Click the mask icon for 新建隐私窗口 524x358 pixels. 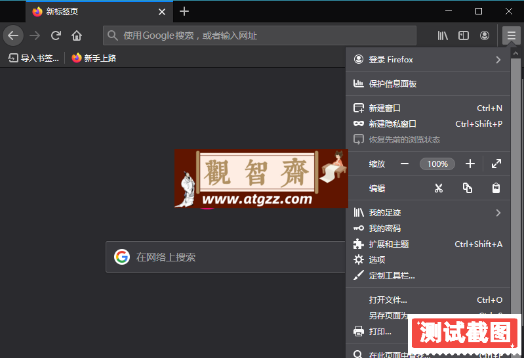point(359,123)
